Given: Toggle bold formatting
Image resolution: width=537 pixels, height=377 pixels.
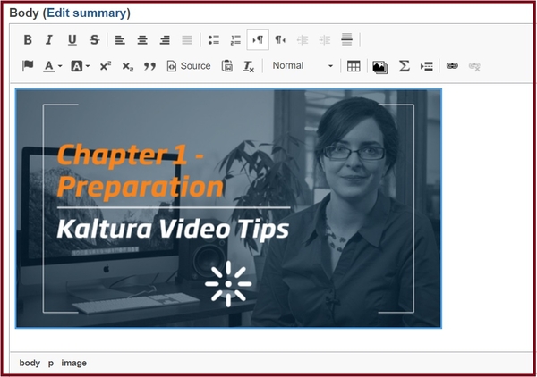Looking at the screenshot, I should (x=28, y=40).
